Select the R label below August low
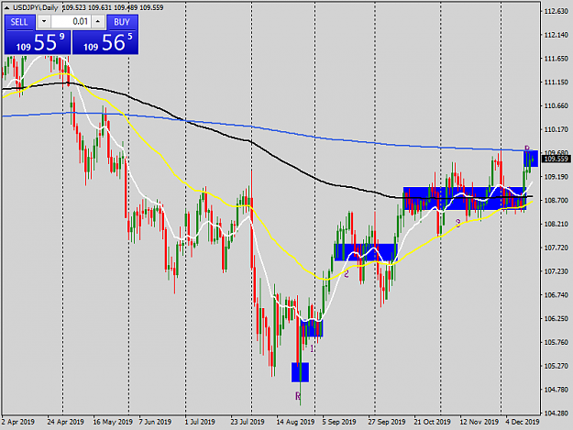This screenshot has width=573, height=430. pyautogui.click(x=298, y=396)
